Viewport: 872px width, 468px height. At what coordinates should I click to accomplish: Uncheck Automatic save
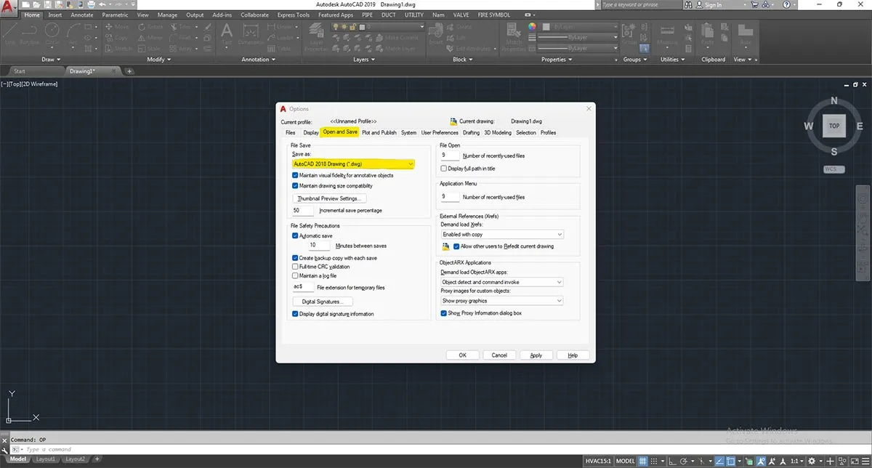coord(295,235)
